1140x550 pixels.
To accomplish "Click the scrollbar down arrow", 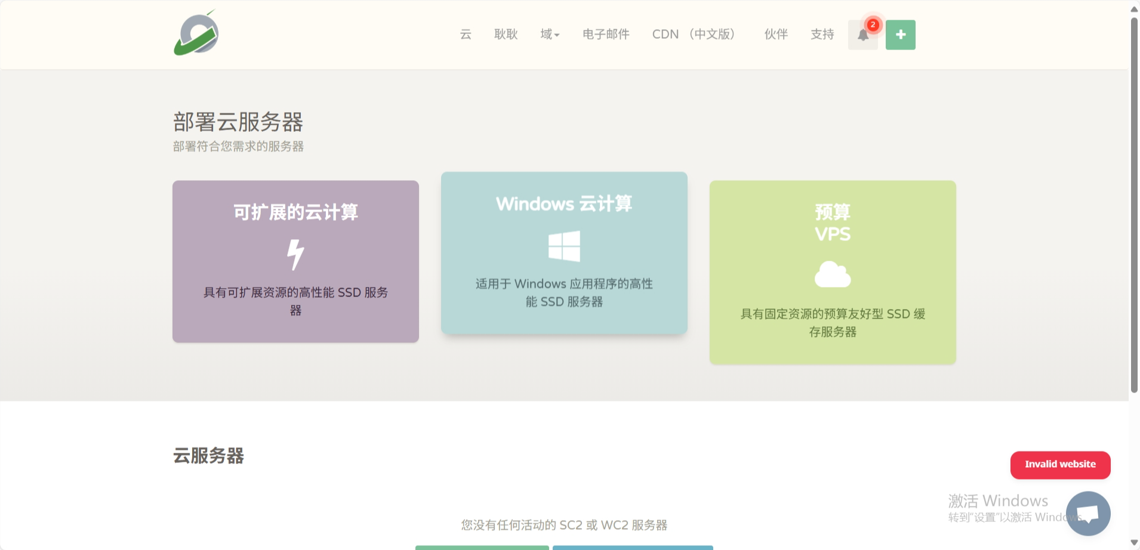I will pyautogui.click(x=1134, y=543).
